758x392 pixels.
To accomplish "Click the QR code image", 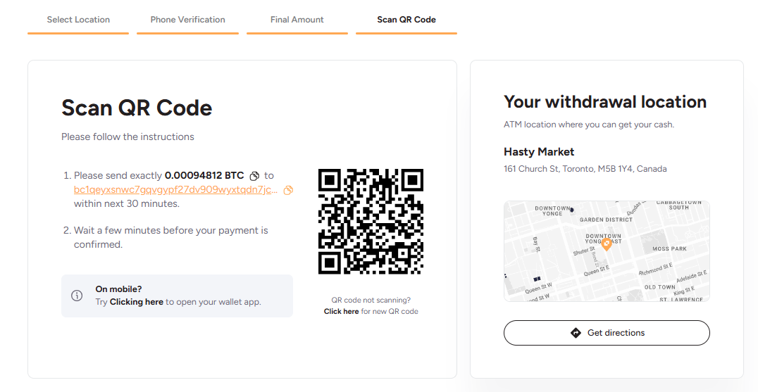I will tap(371, 222).
